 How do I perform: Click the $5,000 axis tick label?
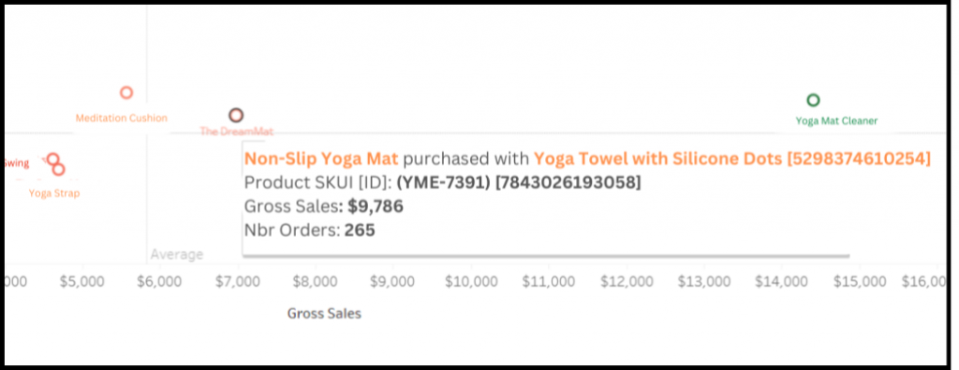[82, 281]
